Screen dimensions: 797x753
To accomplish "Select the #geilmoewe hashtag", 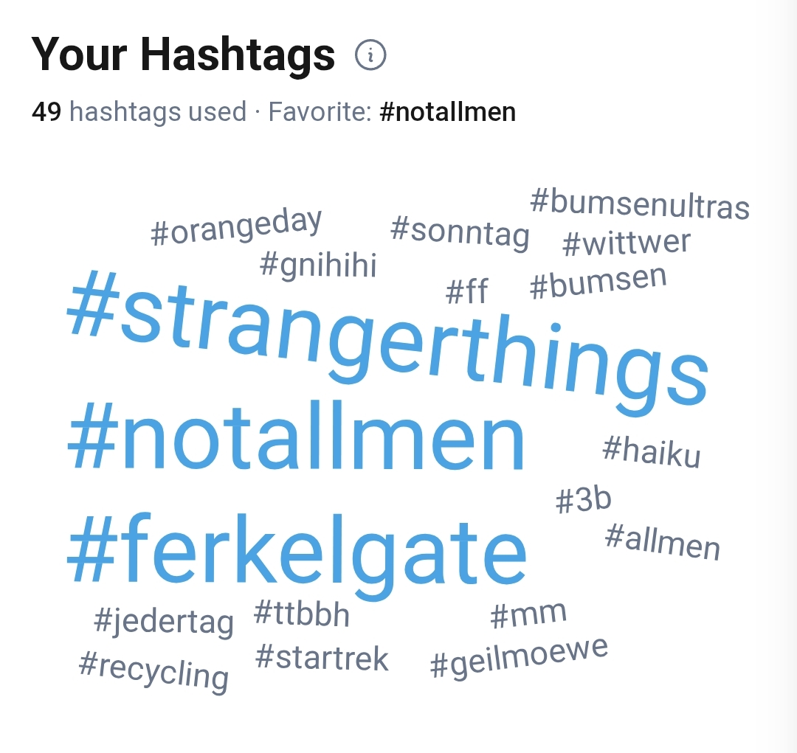I will click(x=520, y=658).
